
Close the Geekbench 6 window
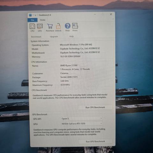point(111,14)
